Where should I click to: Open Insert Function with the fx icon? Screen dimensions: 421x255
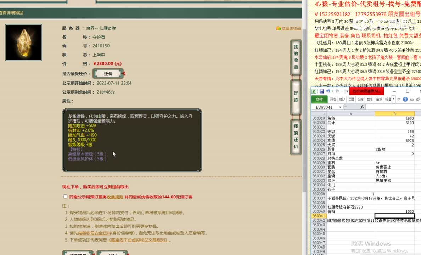pyautogui.click(x=363, y=107)
